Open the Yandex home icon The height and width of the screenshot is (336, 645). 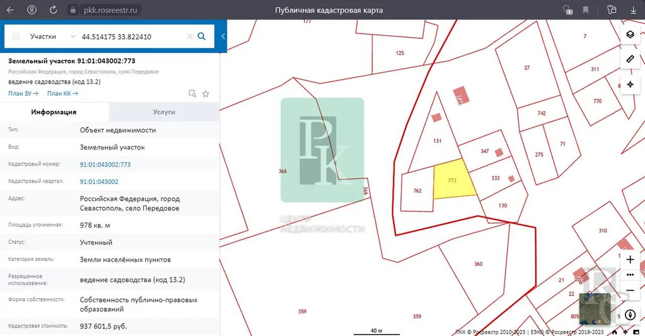tap(32, 10)
